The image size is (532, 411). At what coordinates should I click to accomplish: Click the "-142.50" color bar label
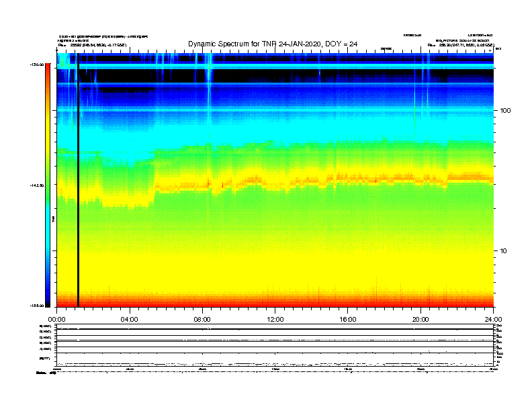[x=37, y=185]
